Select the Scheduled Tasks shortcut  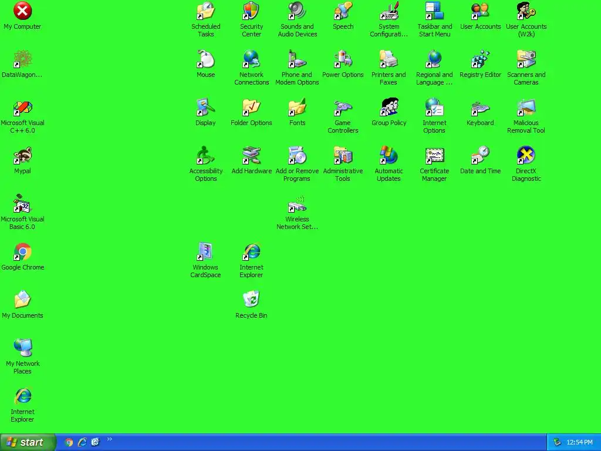tap(205, 12)
